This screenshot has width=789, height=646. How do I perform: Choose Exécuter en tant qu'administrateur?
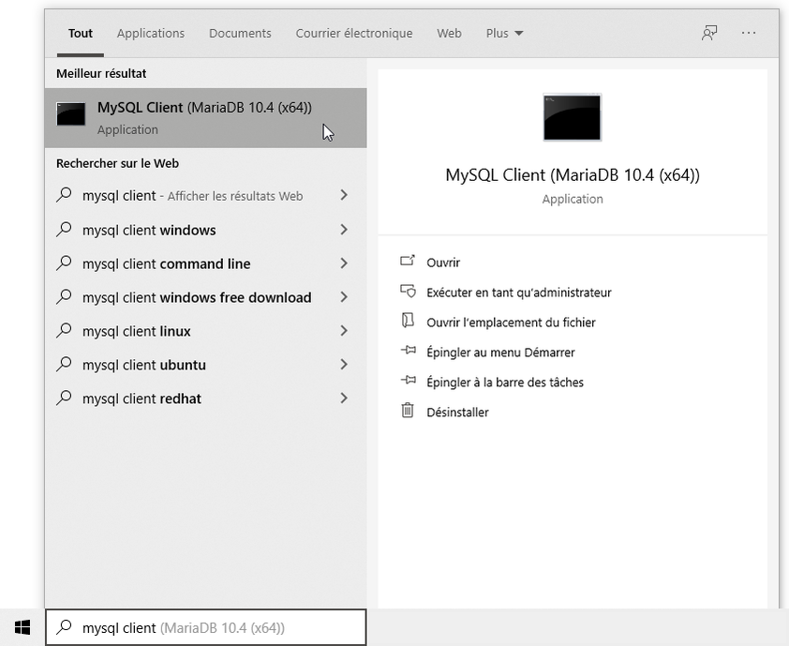click(519, 293)
